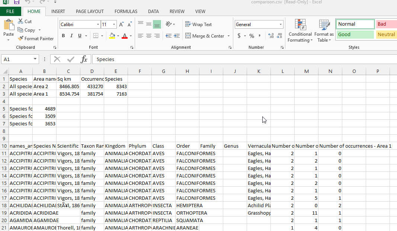Align text right
The width and height of the screenshot is (397, 231).
click(x=157, y=36)
